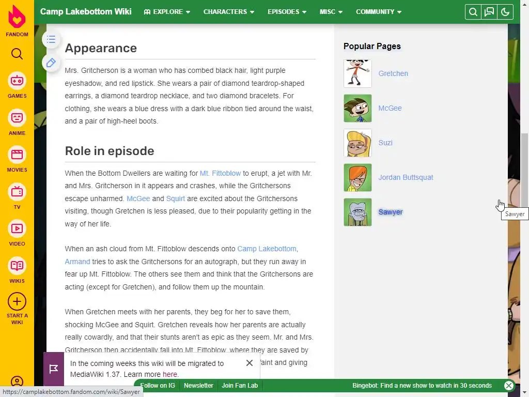
Task: Toggle dark mode with moon icon
Action: pyautogui.click(x=505, y=12)
